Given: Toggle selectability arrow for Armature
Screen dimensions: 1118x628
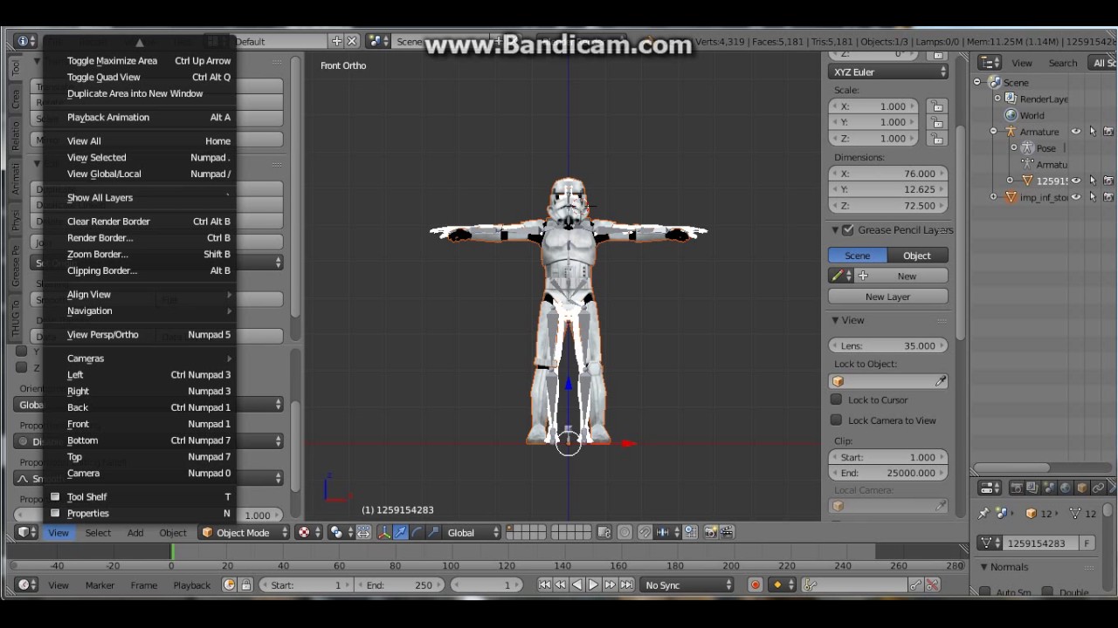Looking at the screenshot, I should [x=1093, y=132].
